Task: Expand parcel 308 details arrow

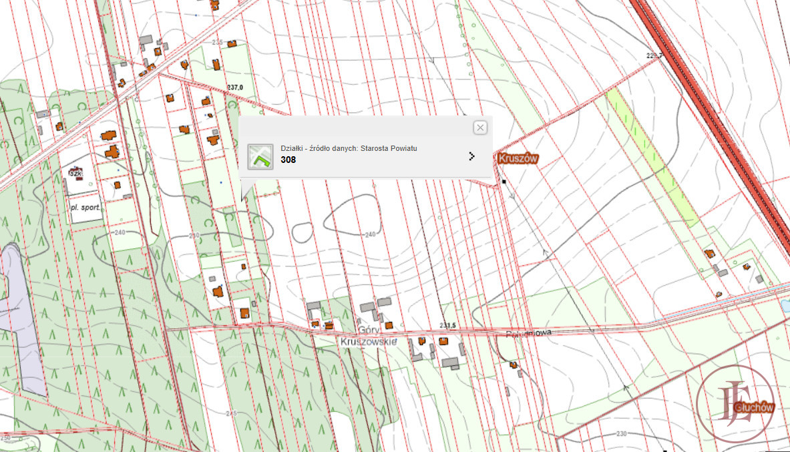Action: 472,156
